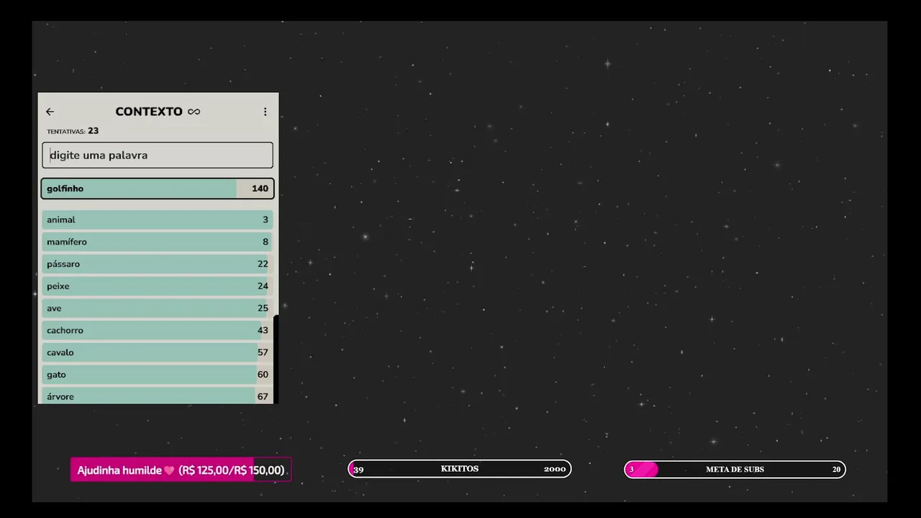Click the scrollbar of the guess list
Image resolution: width=921 pixels, height=518 pixels.
click(276, 359)
